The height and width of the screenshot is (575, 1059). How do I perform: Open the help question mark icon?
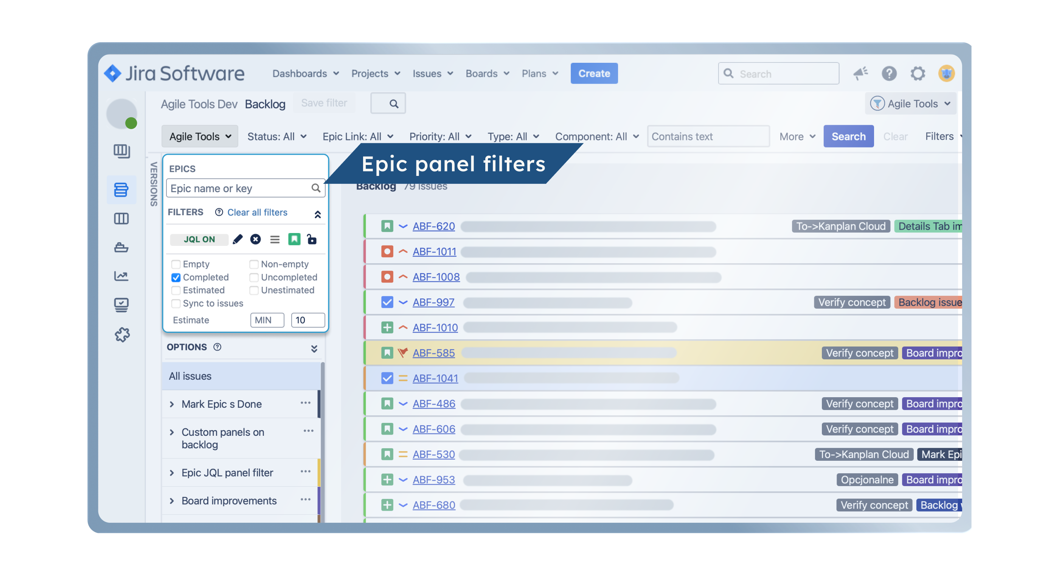[889, 74]
